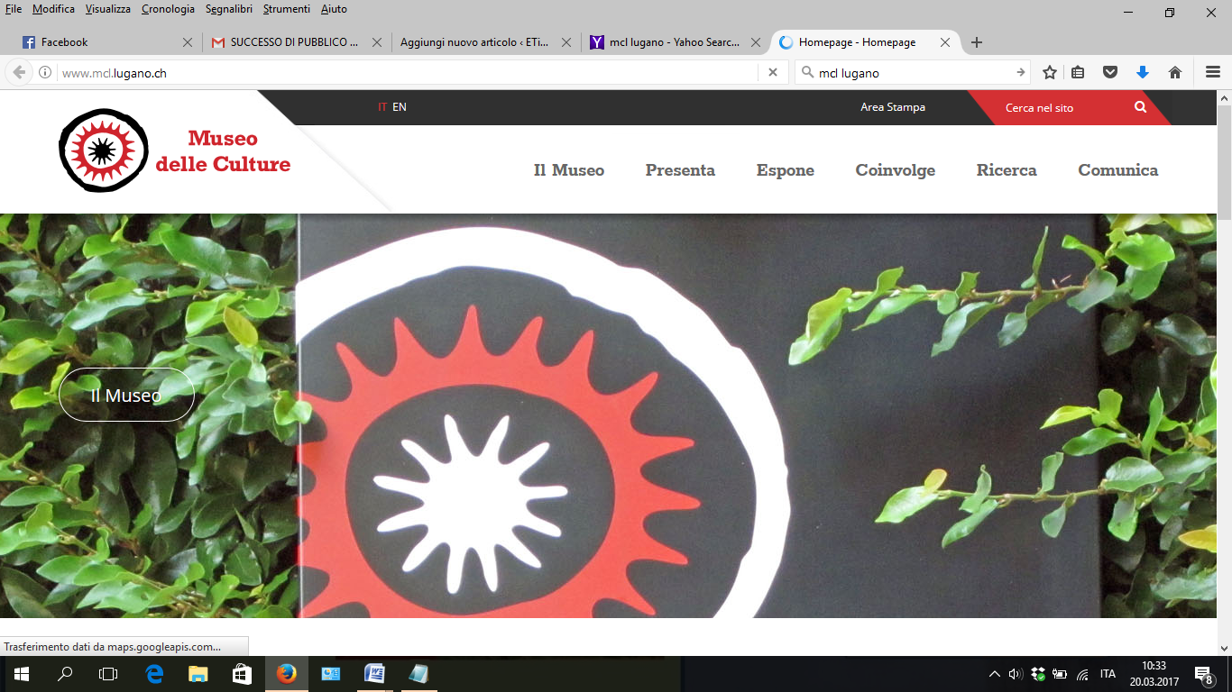The width and height of the screenshot is (1232, 692).
Task: Click the page vertical scrollbar thumb
Action: coord(1224,162)
